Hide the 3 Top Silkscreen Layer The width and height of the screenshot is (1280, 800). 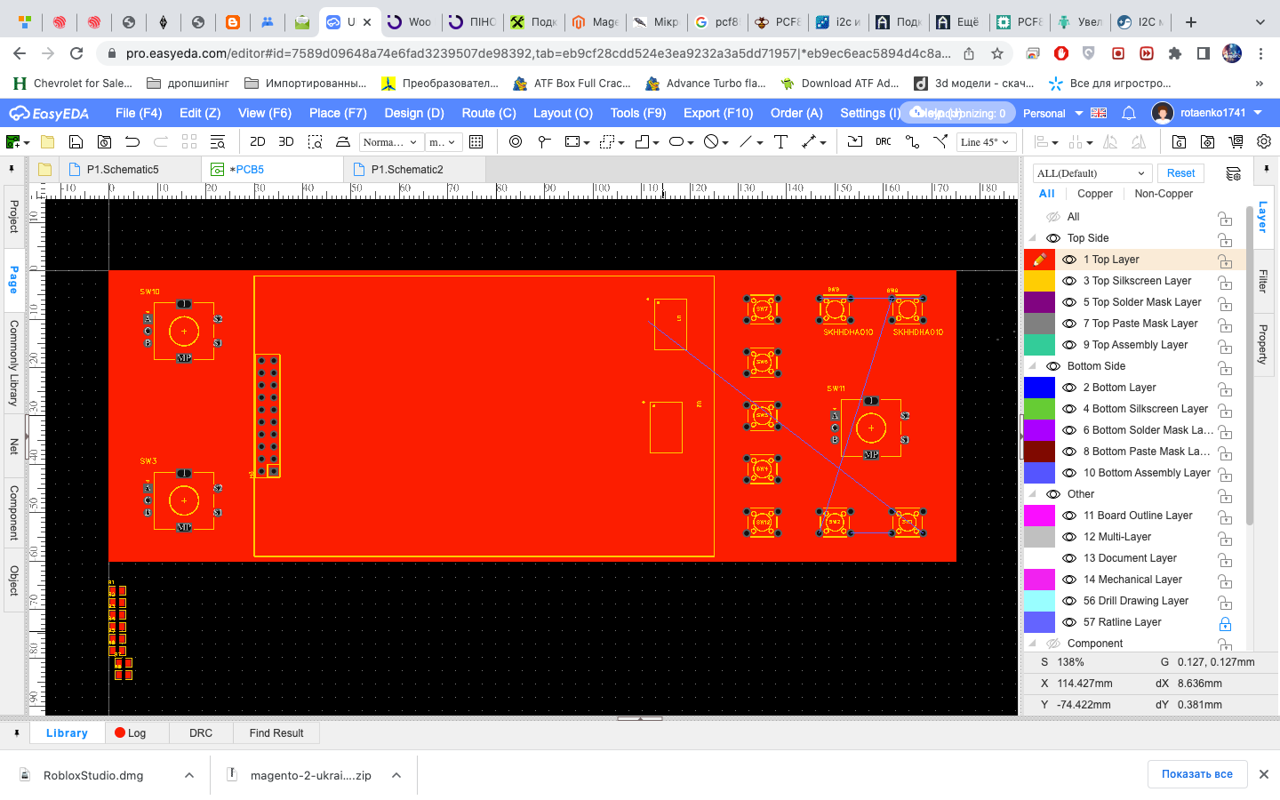pos(1069,281)
